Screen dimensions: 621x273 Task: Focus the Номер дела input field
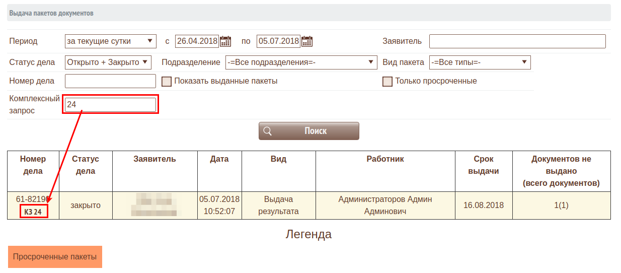tap(110, 81)
